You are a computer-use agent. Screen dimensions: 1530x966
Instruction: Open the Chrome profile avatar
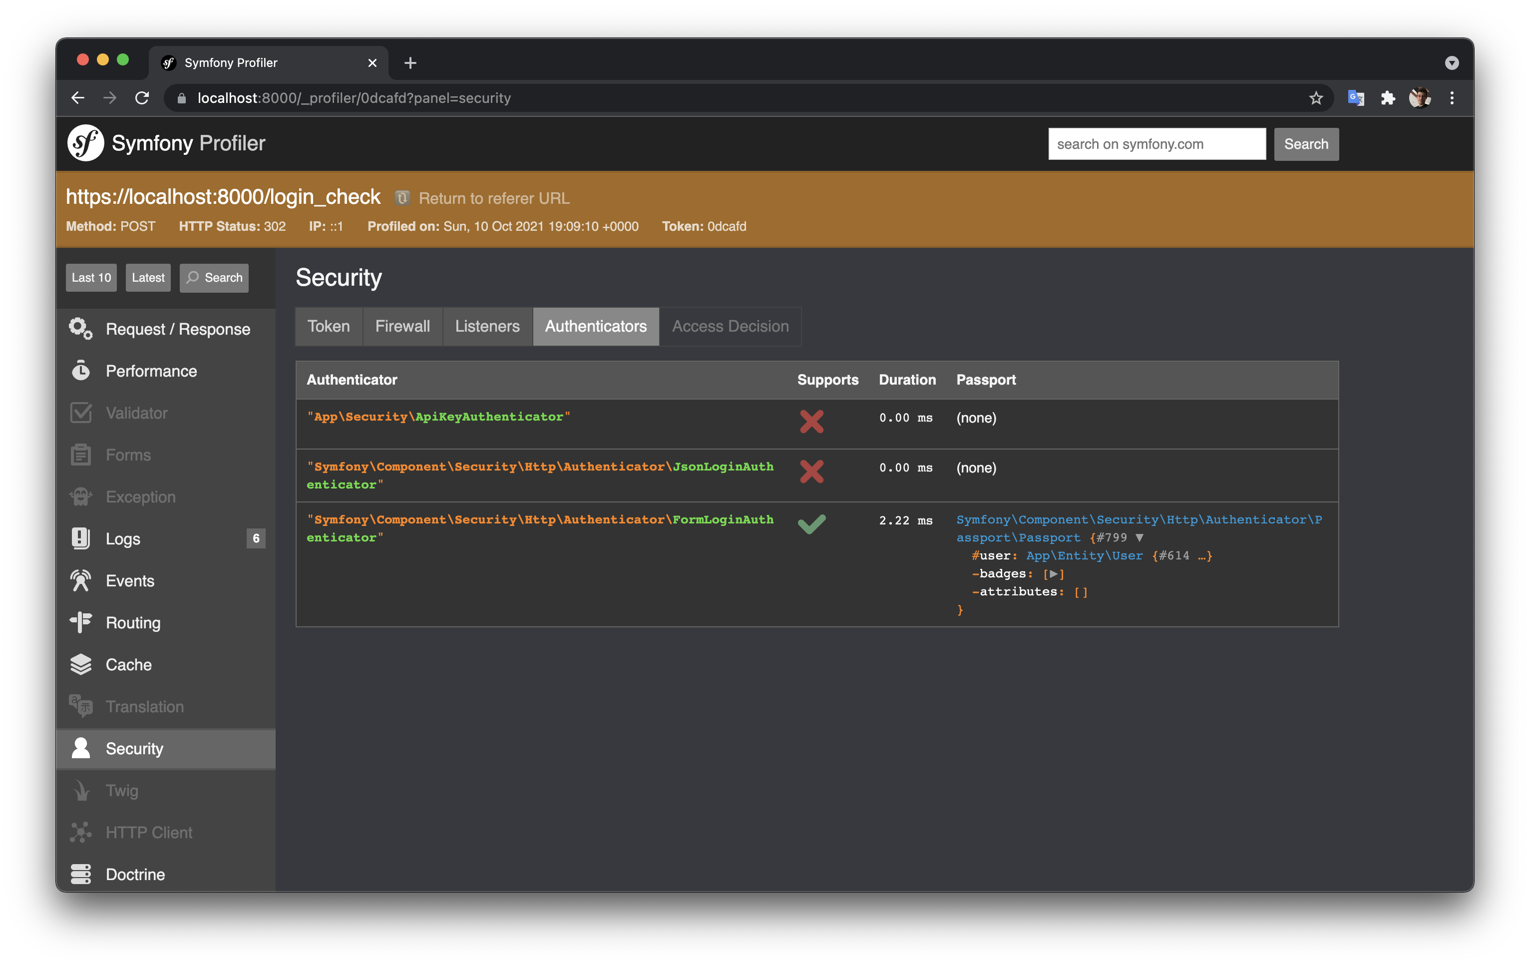[x=1420, y=98]
